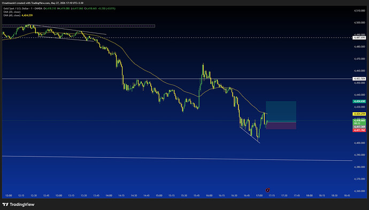Click the red 4,411.762 stop price label
This screenshot has height=210, width=369.
pyautogui.click(x=359, y=130)
